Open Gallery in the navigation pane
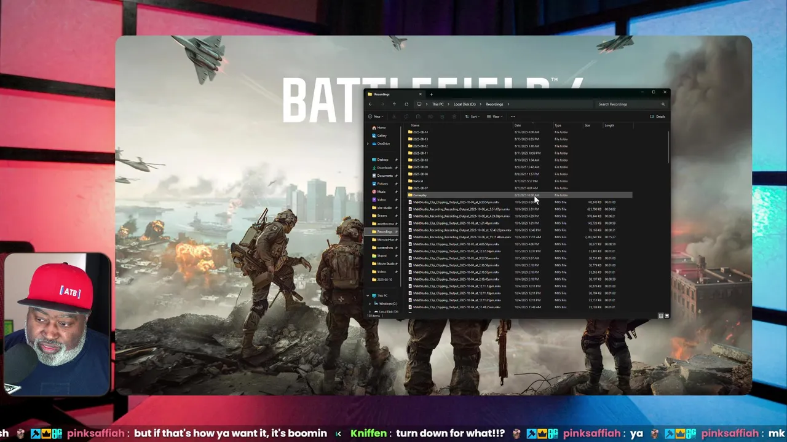The height and width of the screenshot is (442, 787). click(x=378, y=136)
